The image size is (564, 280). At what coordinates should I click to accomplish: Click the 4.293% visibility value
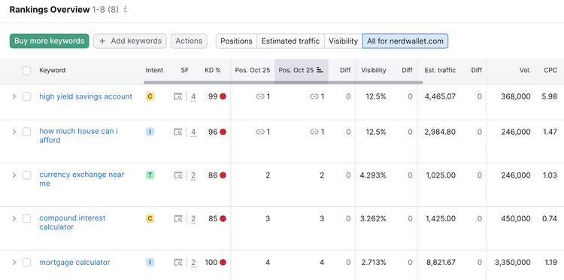coord(373,175)
